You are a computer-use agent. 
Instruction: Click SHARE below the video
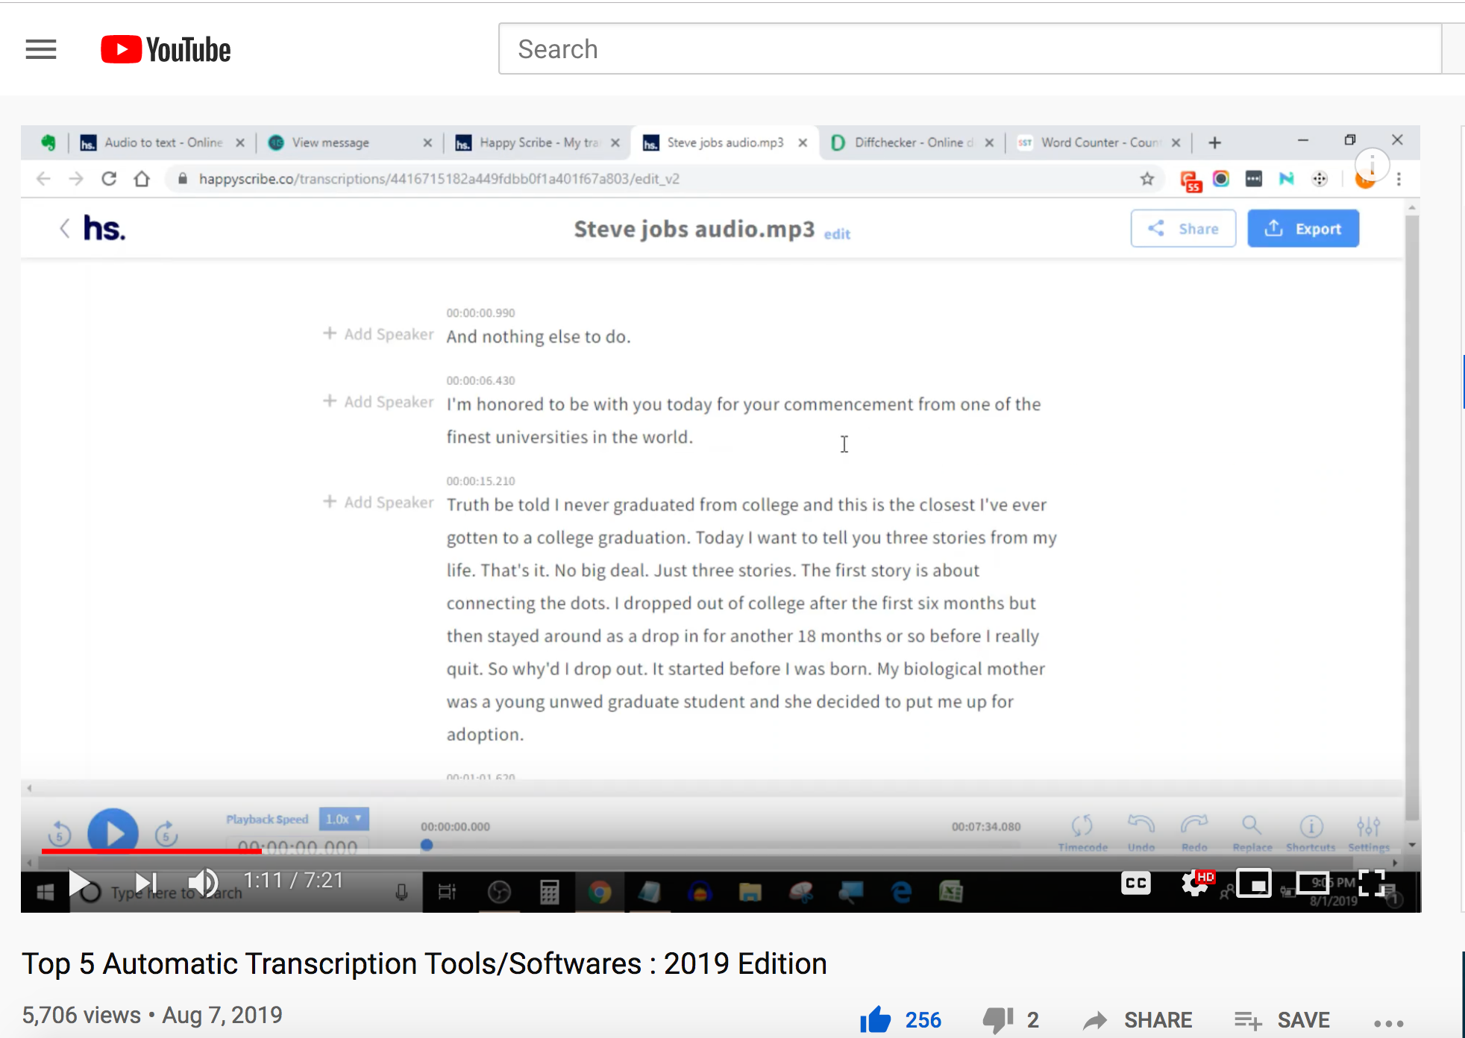click(x=1138, y=1019)
